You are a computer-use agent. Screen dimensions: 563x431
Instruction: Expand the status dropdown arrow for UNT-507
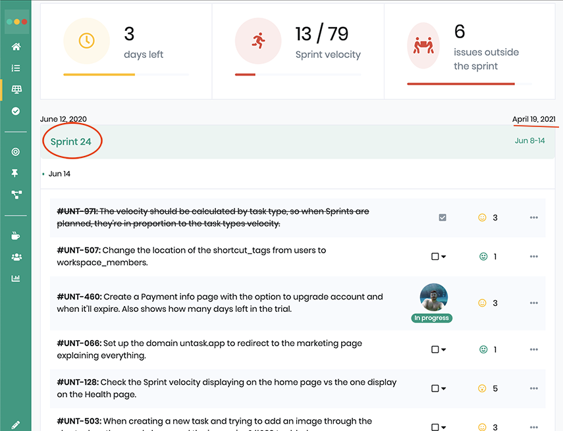(443, 257)
